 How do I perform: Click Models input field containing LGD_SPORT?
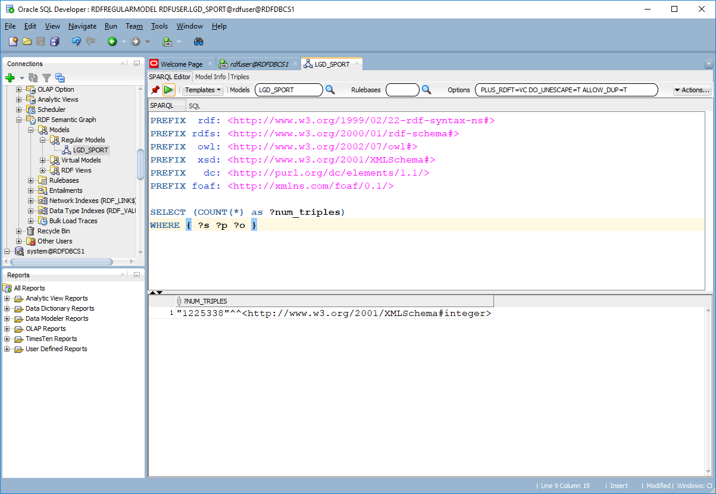coord(289,90)
